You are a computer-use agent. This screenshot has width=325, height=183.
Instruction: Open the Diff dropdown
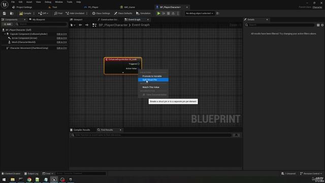[43, 13]
